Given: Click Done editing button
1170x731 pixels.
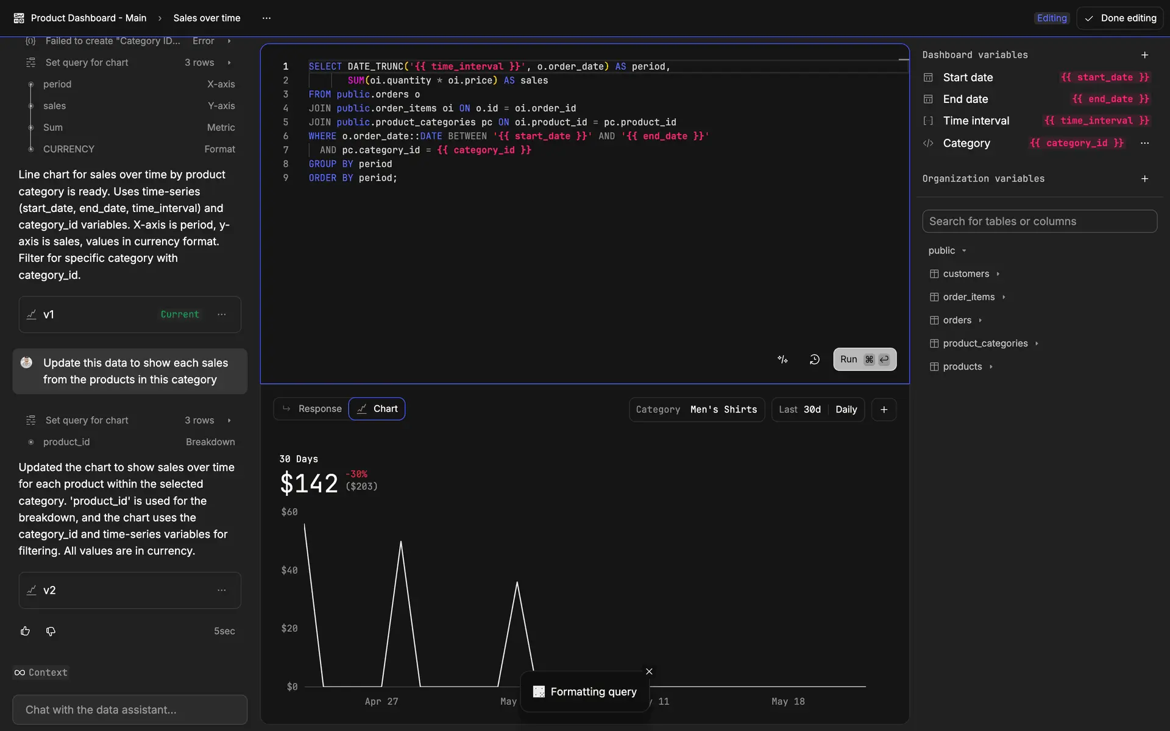Looking at the screenshot, I should click(1120, 18).
